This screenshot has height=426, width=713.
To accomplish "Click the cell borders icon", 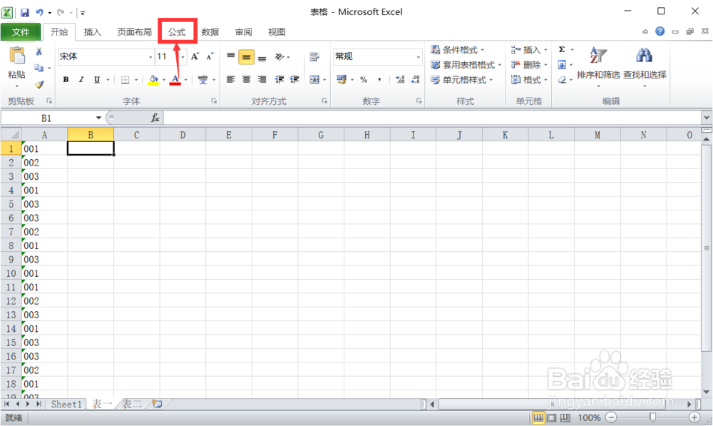I will [125, 80].
